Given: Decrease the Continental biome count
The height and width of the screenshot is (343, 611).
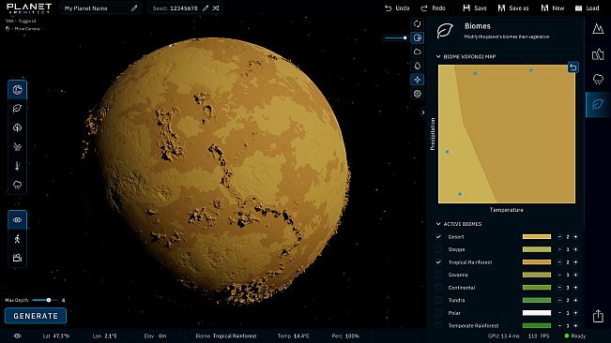Looking at the screenshot, I should pyautogui.click(x=559, y=288).
